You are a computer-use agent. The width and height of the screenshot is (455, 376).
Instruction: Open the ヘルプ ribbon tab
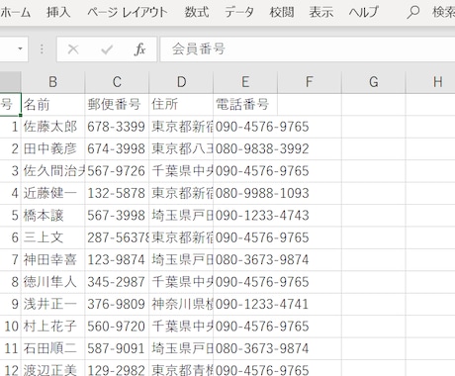pyautogui.click(x=364, y=13)
